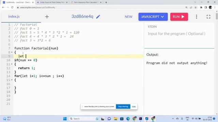
Task: Click the browser forward arrow
Action: click(x=7, y=7)
